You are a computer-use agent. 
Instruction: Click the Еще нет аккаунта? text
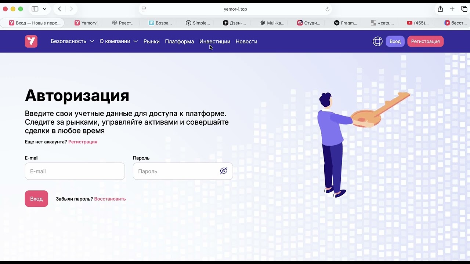click(x=46, y=142)
